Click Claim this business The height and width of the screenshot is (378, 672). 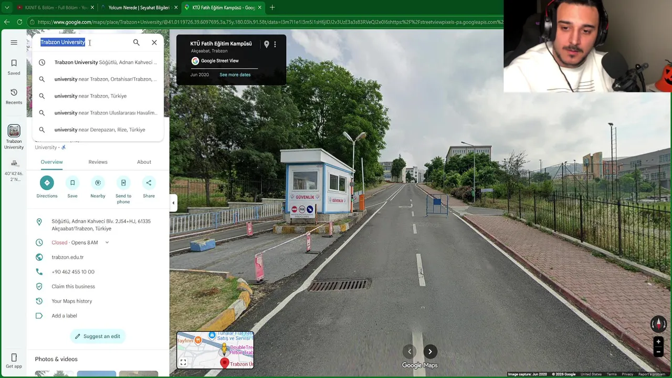(x=73, y=287)
